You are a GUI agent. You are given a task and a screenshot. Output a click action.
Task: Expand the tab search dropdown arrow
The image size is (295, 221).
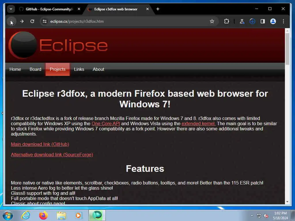11,9
